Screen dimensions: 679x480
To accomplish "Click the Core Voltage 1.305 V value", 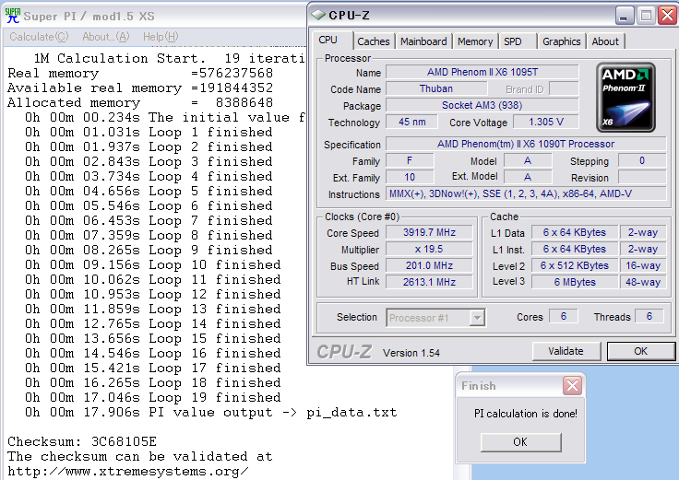I will coord(545,122).
